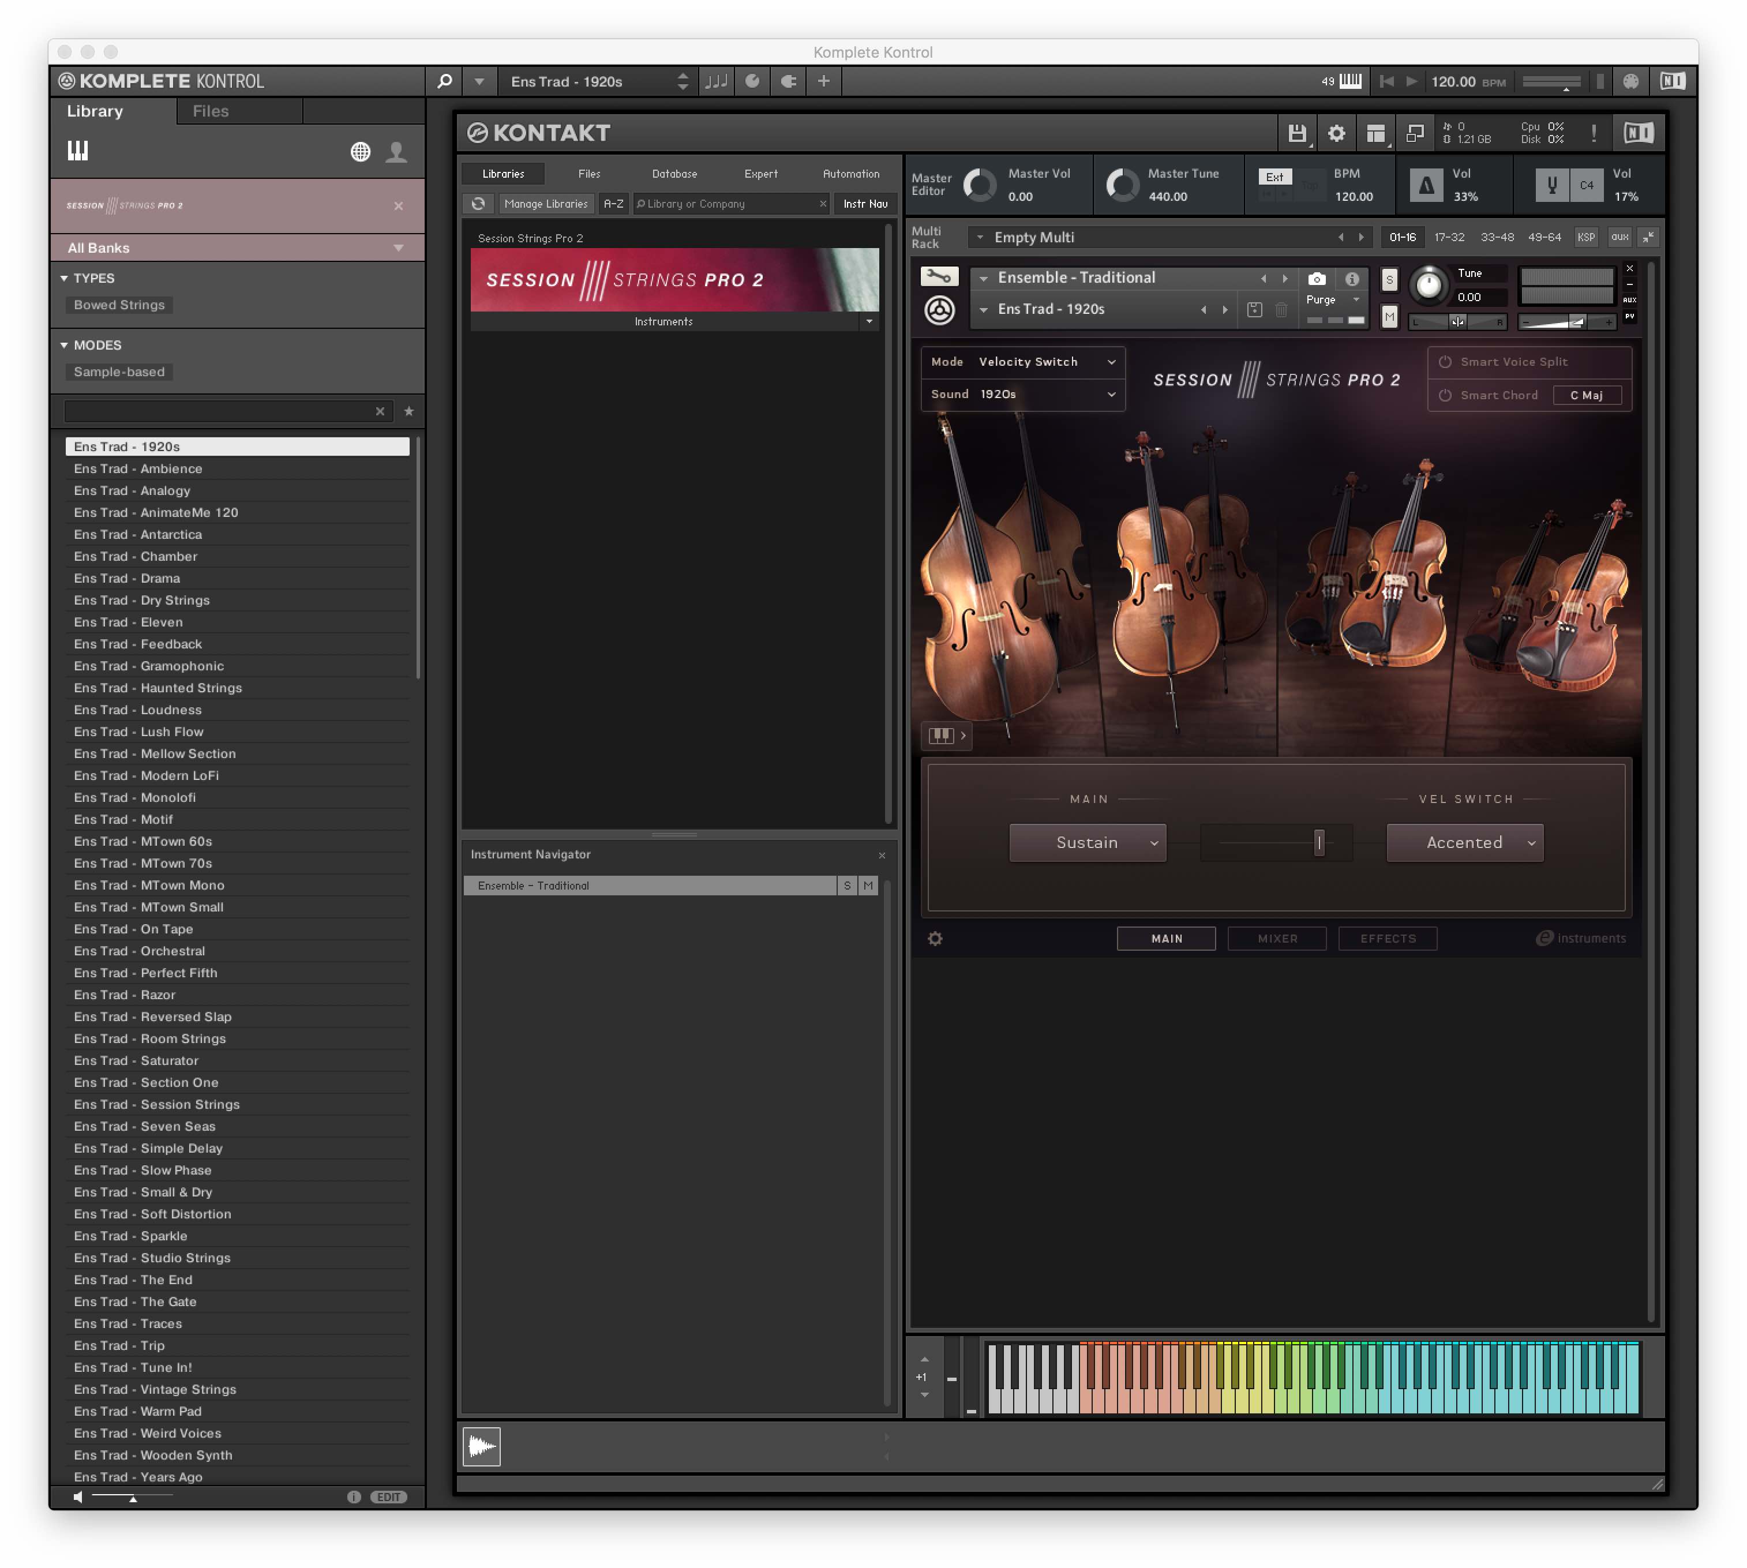Enable the Smart Chord power toggle
This screenshot has height=1568, width=1747.
pyautogui.click(x=1445, y=395)
